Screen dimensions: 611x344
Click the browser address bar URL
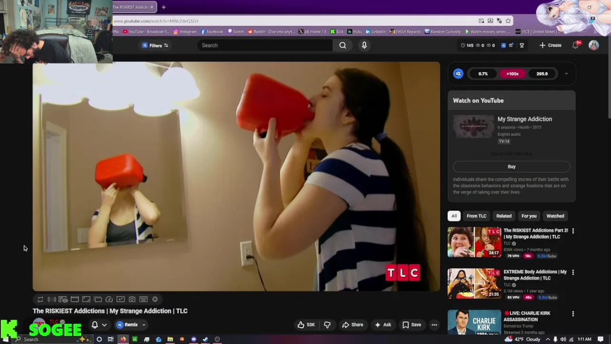point(156,21)
